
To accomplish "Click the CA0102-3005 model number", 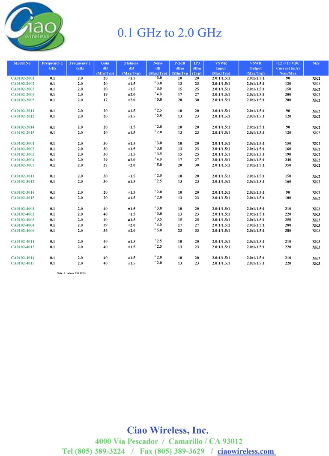I will 23,165.
